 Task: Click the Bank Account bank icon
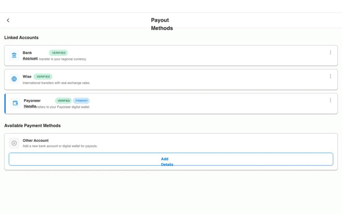click(14, 55)
